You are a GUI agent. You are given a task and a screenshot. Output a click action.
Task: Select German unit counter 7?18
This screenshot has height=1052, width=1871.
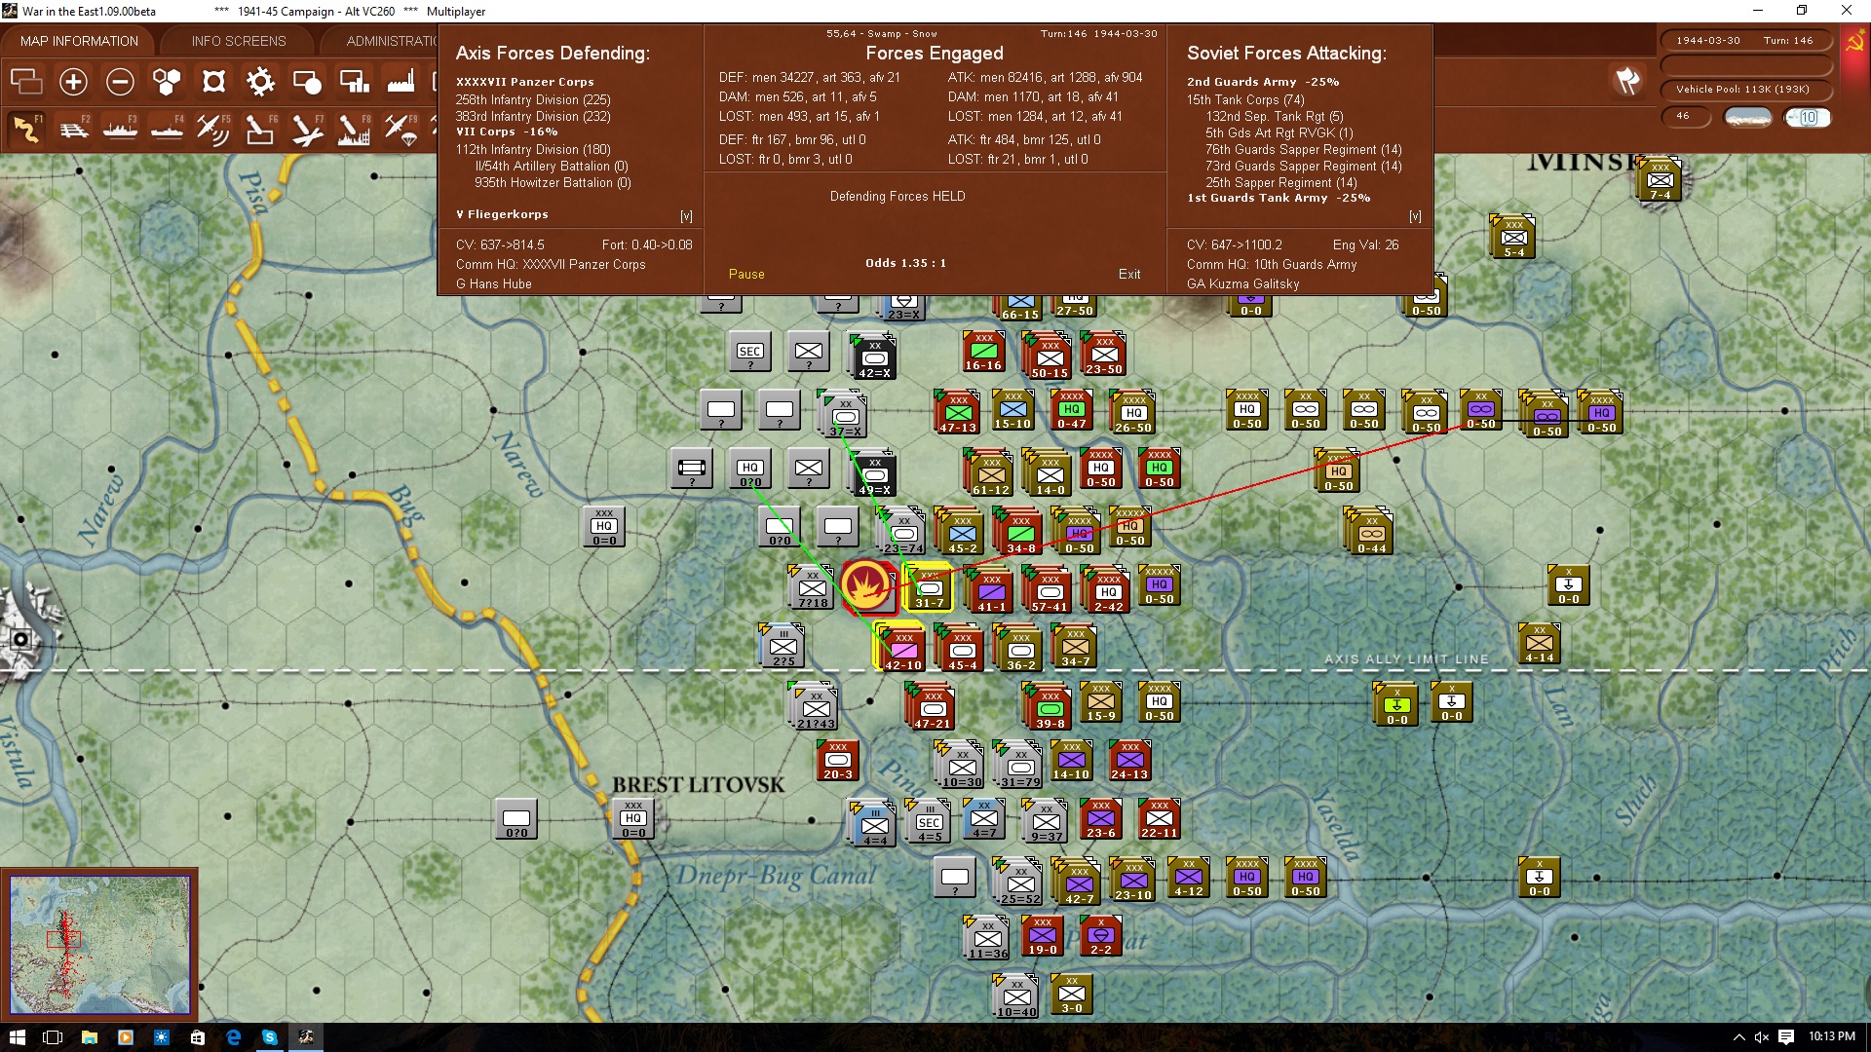coord(812,588)
